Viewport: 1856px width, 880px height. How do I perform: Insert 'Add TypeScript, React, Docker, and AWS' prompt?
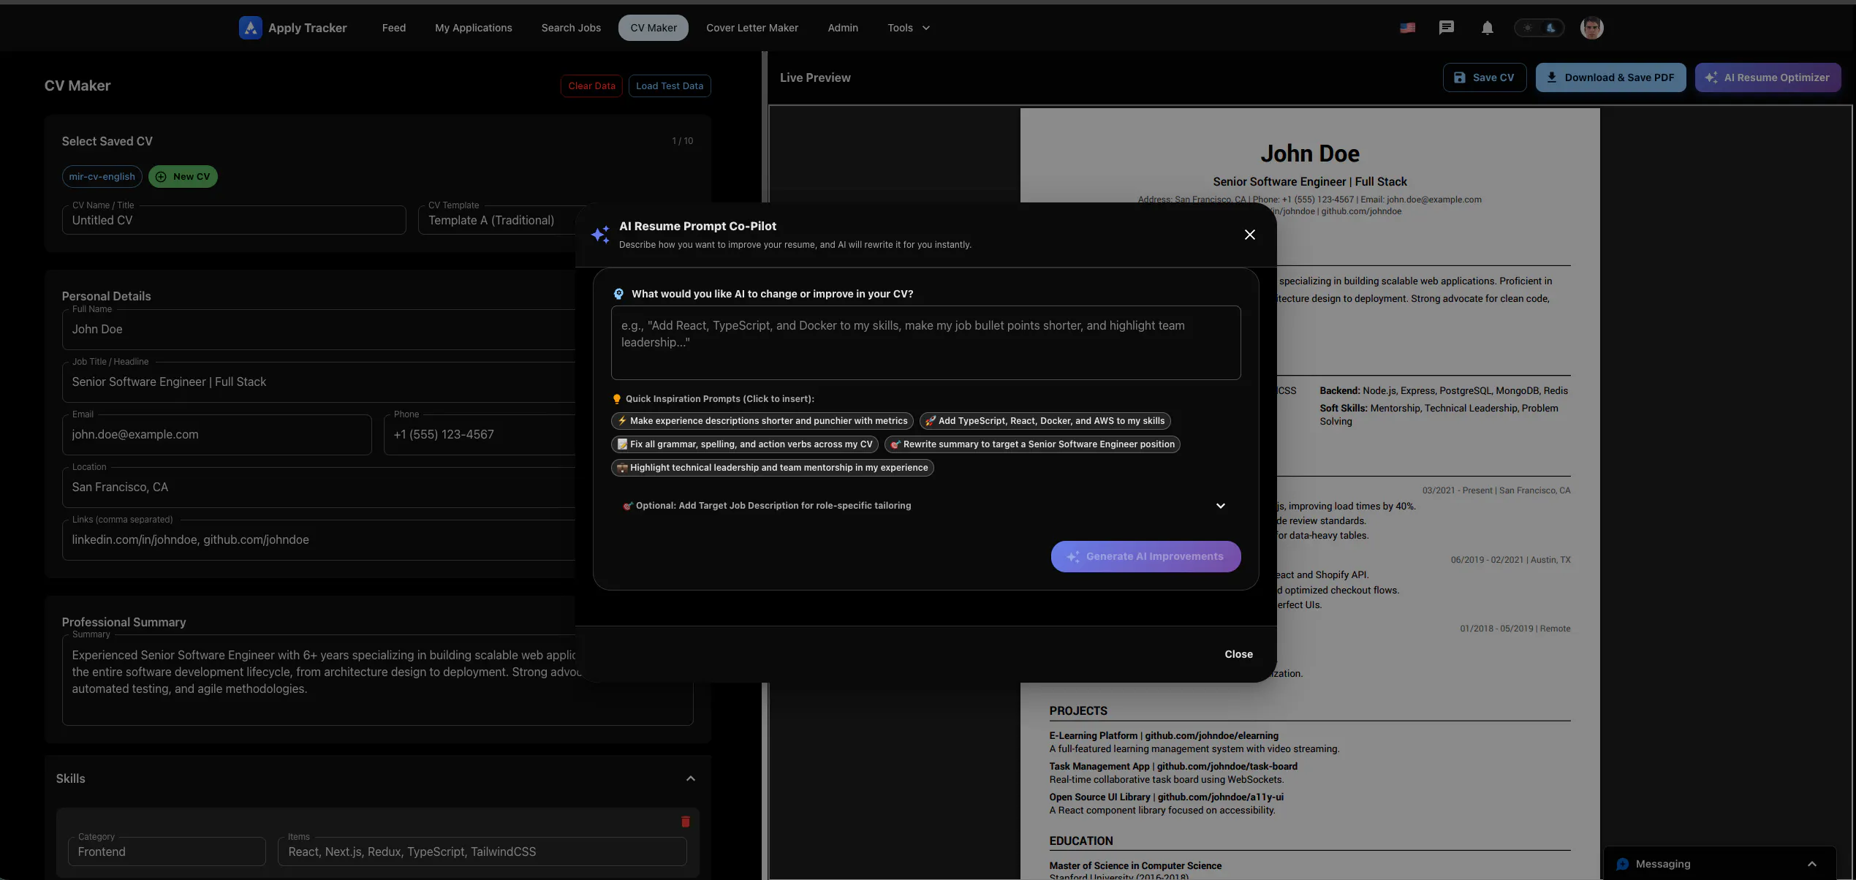(x=1045, y=421)
